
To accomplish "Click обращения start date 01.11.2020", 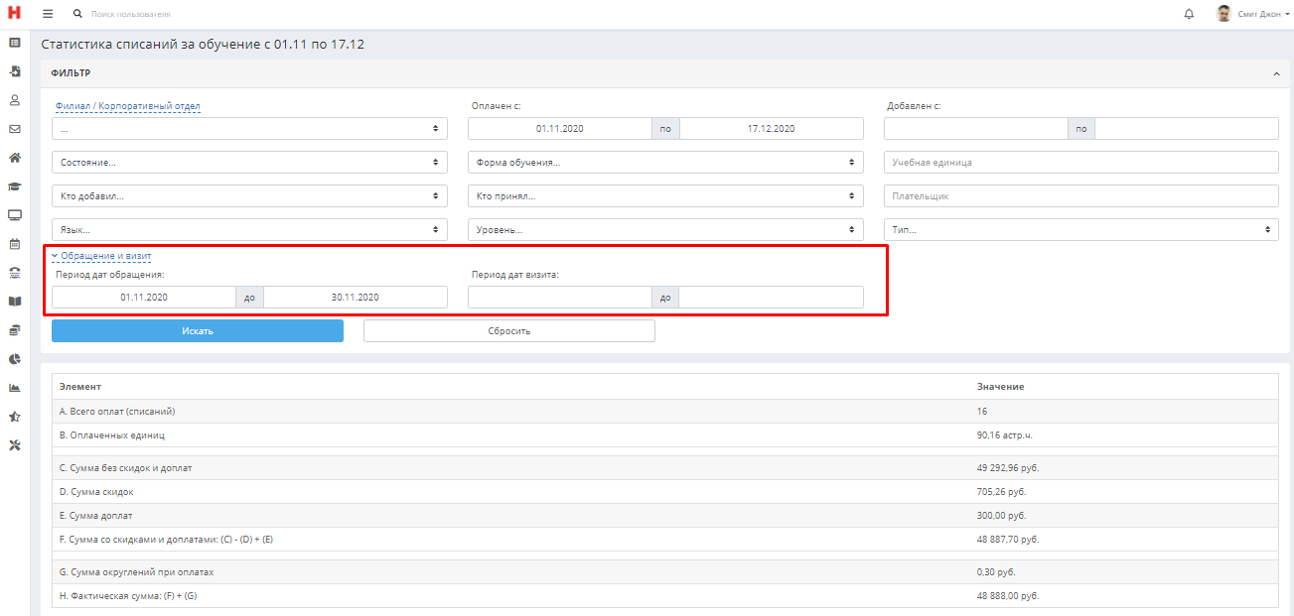I will 144,297.
